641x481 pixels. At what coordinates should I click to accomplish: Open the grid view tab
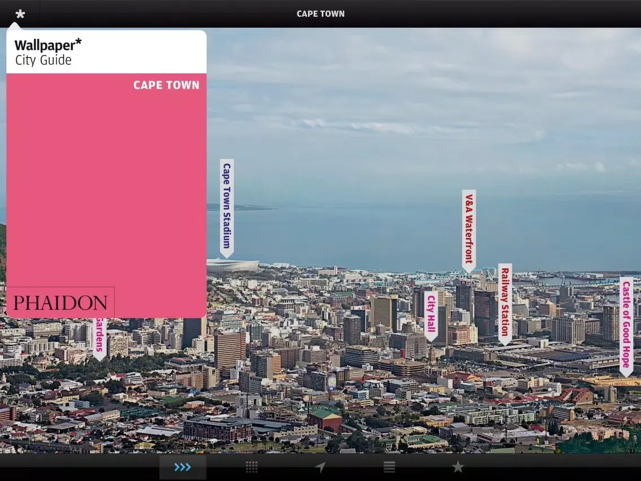pos(252,467)
